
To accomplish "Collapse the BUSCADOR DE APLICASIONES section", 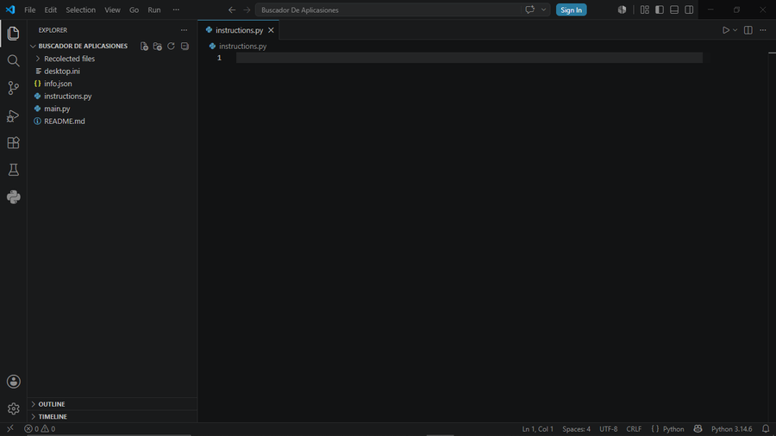I will 83,46.
